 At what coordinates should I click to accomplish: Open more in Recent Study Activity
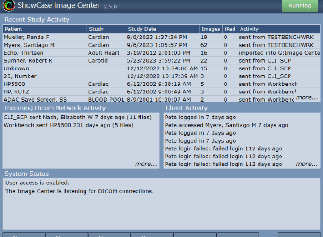click(x=307, y=97)
